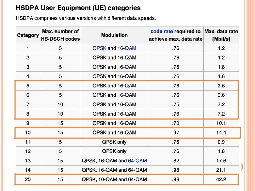Select the 'QPSK only' cell in category 11
The height and width of the screenshot is (191, 255).
point(114,142)
